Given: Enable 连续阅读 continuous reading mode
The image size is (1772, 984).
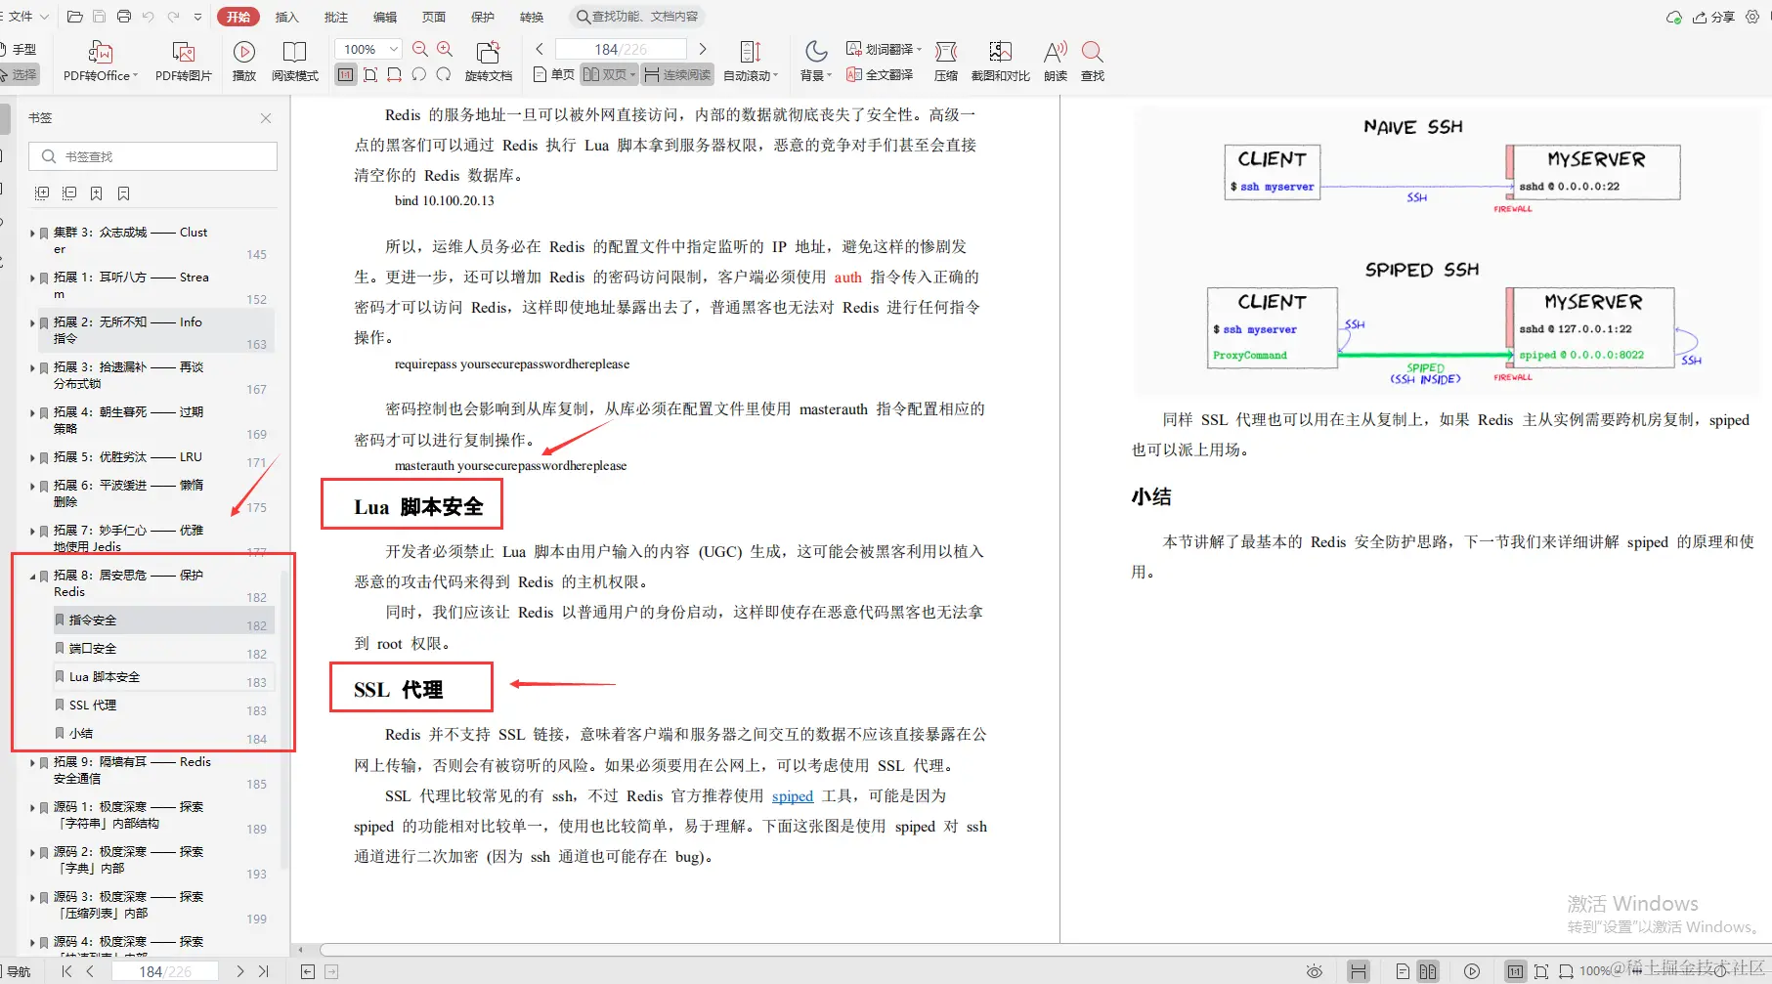Looking at the screenshot, I should point(676,73).
